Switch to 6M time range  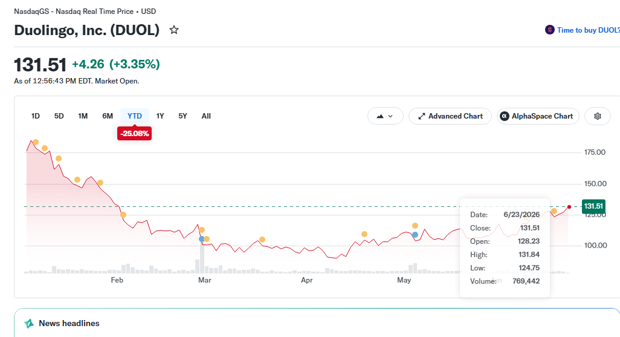[x=108, y=116]
